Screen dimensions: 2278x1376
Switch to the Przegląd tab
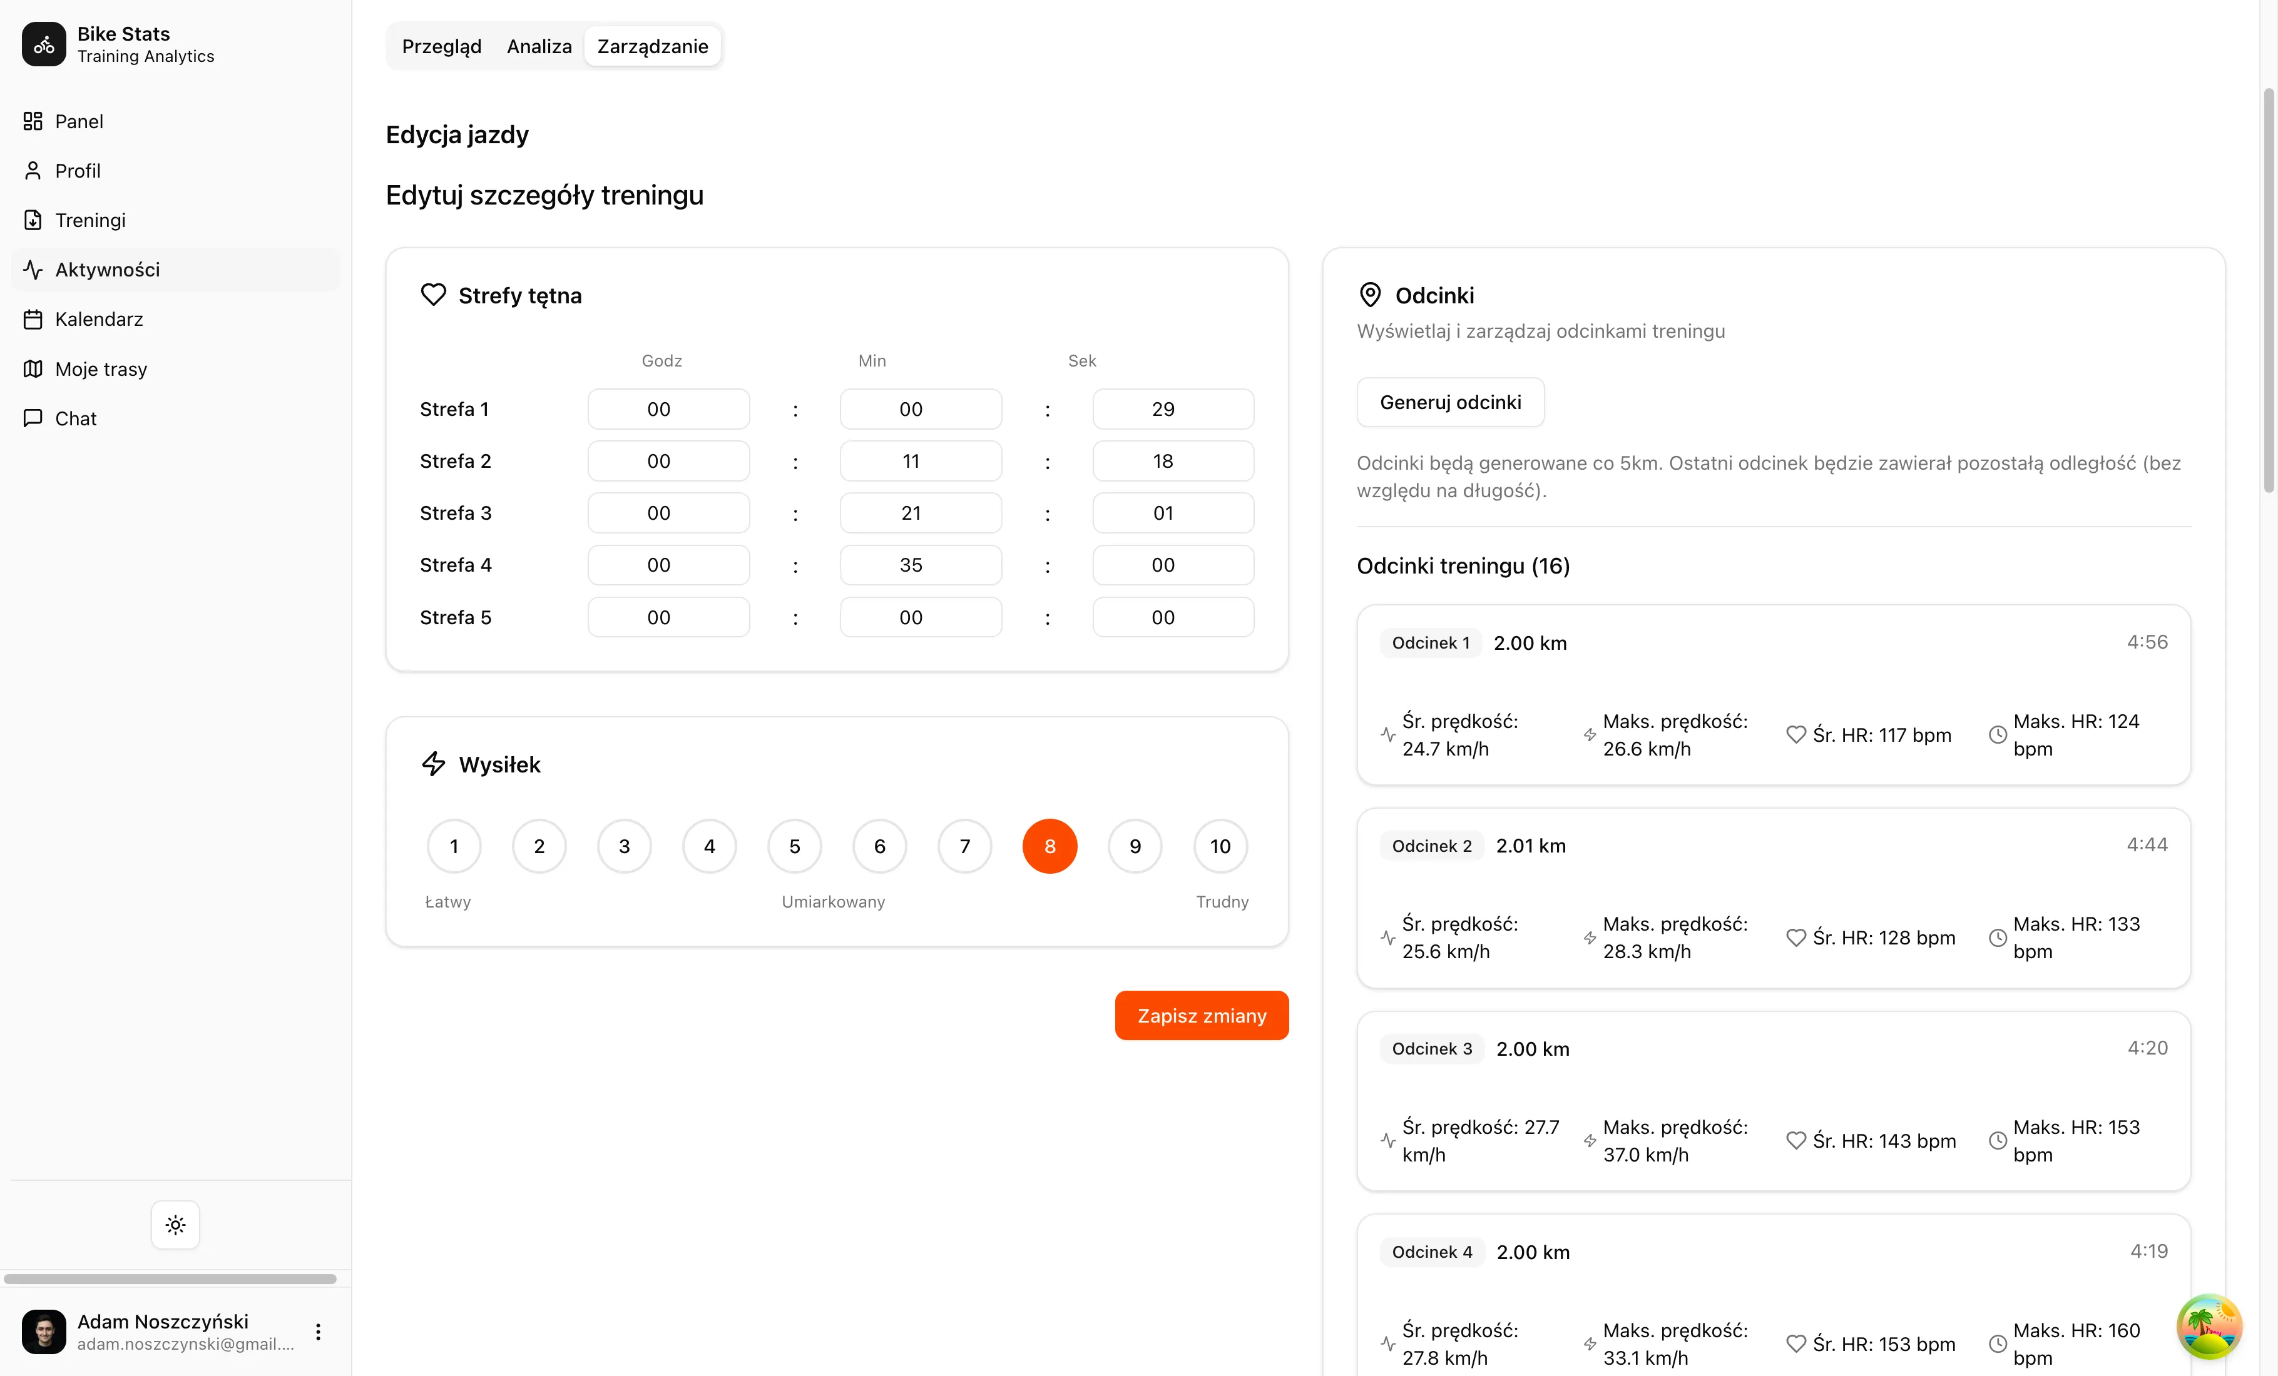[x=441, y=46]
